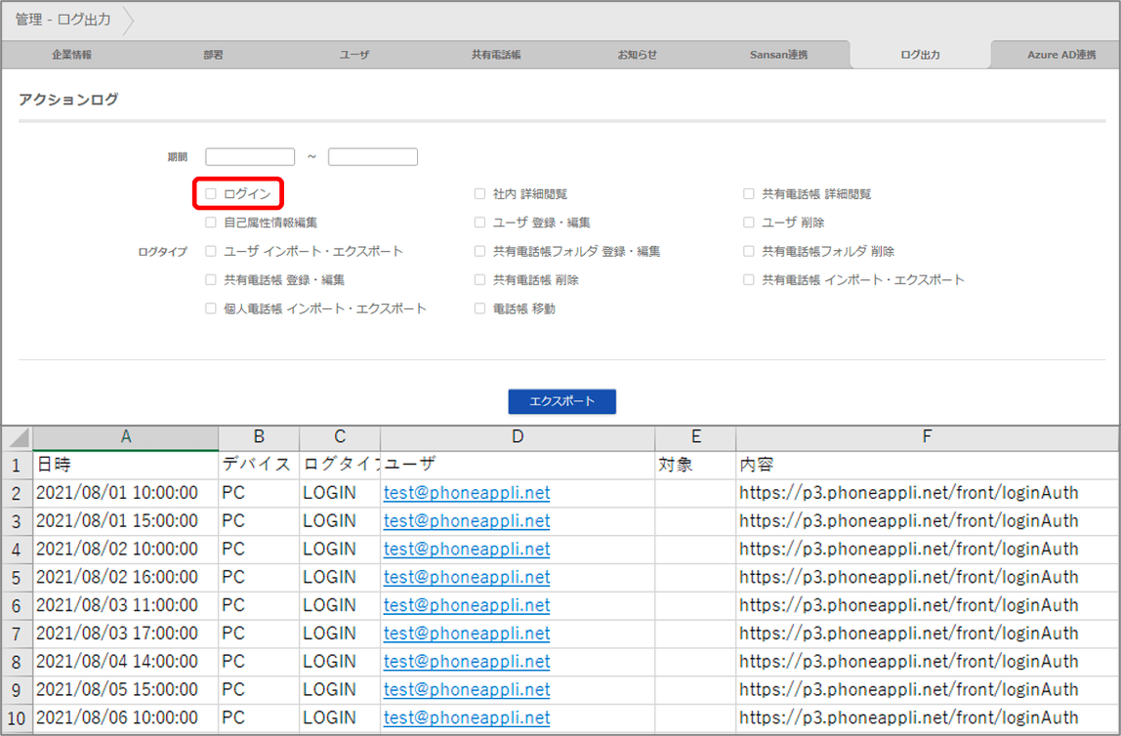Image resolution: width=1121 pixels, height=736 pixels.
Task: Click the 管理 - ログ出力 breadcrumb
Action: point(62,20)
